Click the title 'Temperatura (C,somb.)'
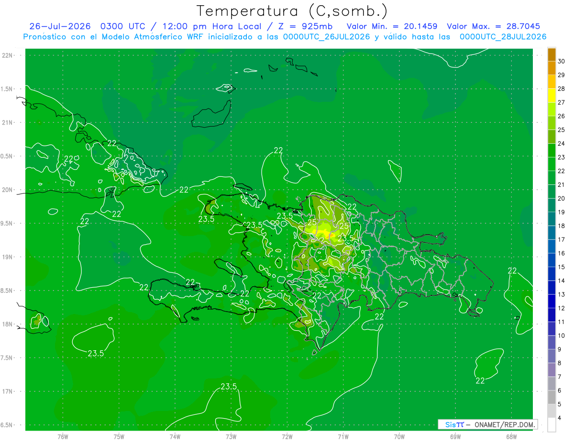 coord(292,11)
